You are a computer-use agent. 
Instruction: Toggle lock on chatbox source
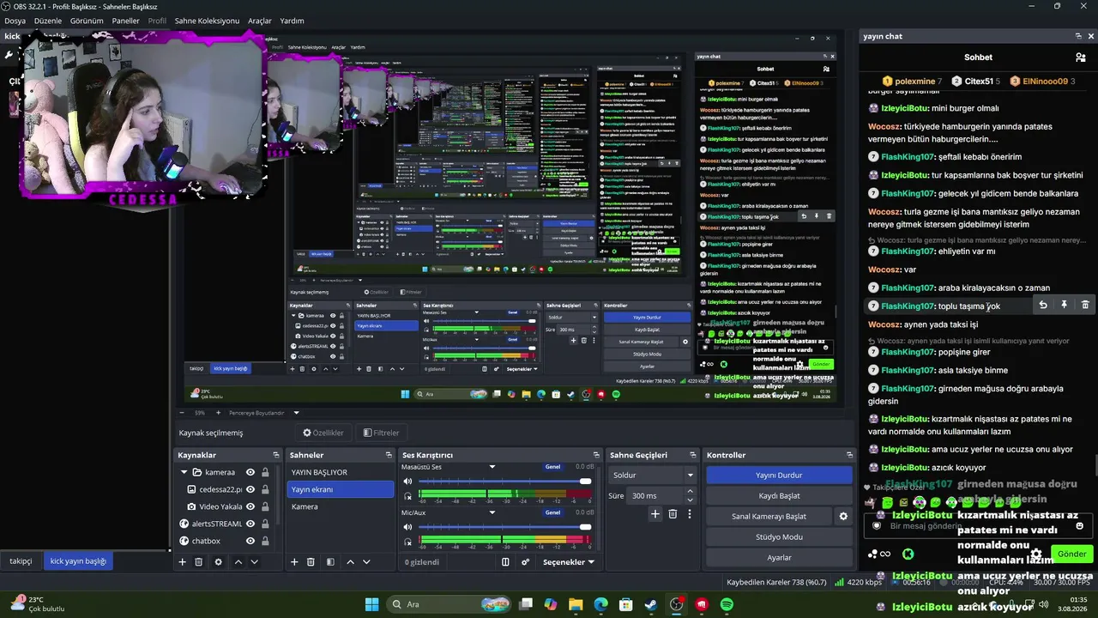tap(265, 541)
